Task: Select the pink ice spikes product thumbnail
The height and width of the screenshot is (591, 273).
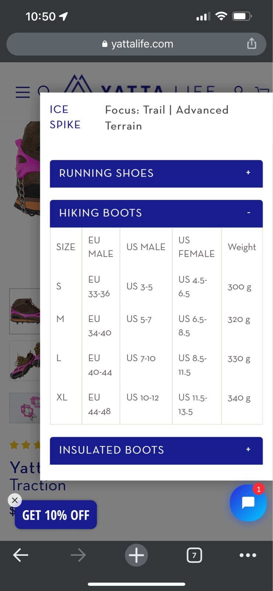Action: click(25, 408)
